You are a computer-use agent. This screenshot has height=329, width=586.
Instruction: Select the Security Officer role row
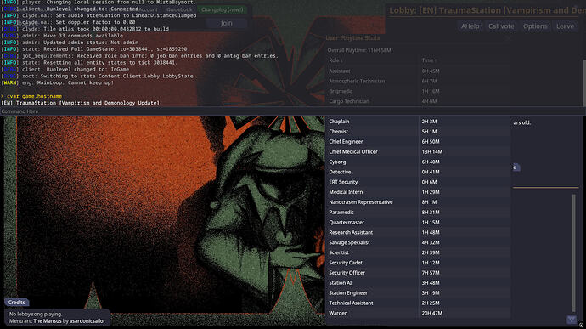click(x=418, y=273)
